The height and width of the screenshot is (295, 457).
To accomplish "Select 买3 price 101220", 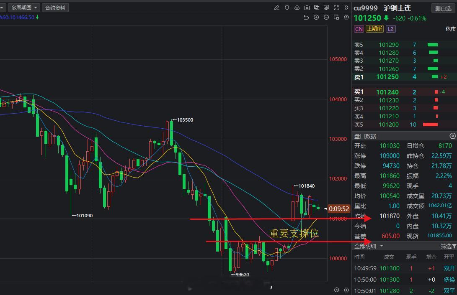I will pyautogui.click(x=388, y=108).
